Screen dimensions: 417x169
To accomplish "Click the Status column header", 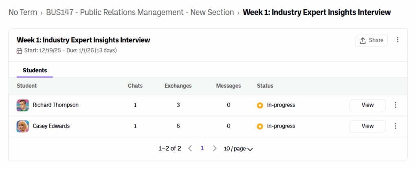I will coord(265,86).
